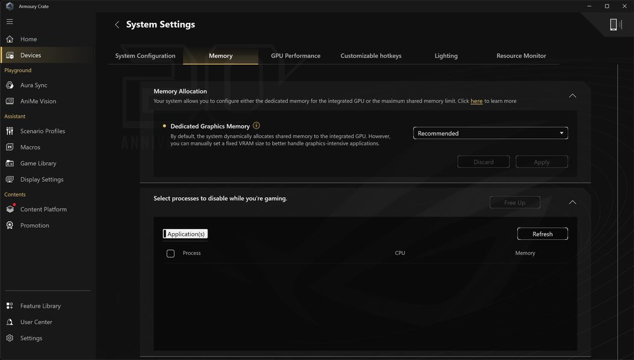Click the device panel icon at top right
Image resolution: width=634 pixels, height=360 pixels.
[615, 25]
